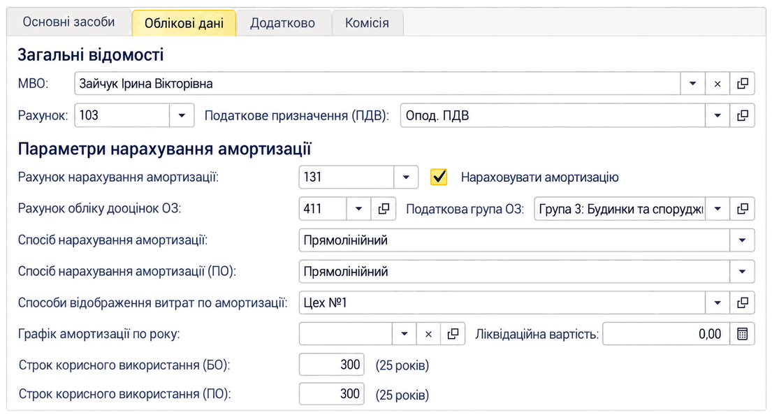Open the account 411 record via open icon
The height and width of the screenshot is (415, 772).
384,209
